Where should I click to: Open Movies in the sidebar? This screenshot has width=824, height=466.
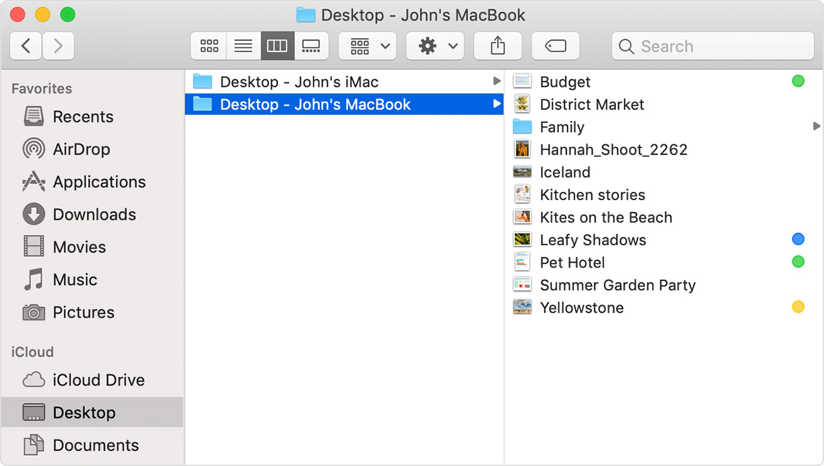click(92, 247)
